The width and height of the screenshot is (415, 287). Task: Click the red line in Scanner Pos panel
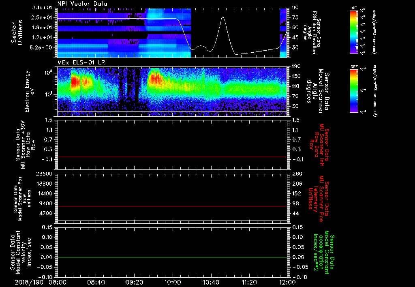coord(172,206)
